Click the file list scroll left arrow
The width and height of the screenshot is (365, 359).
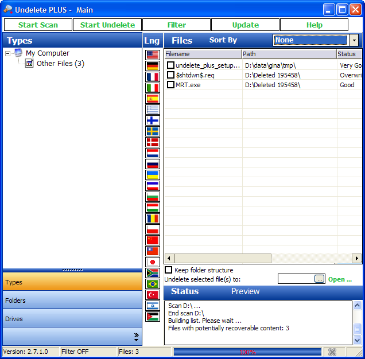click(169, 258)
